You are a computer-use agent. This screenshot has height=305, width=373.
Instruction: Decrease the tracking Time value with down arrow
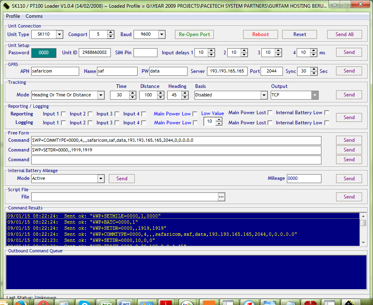tap(133, 97)
